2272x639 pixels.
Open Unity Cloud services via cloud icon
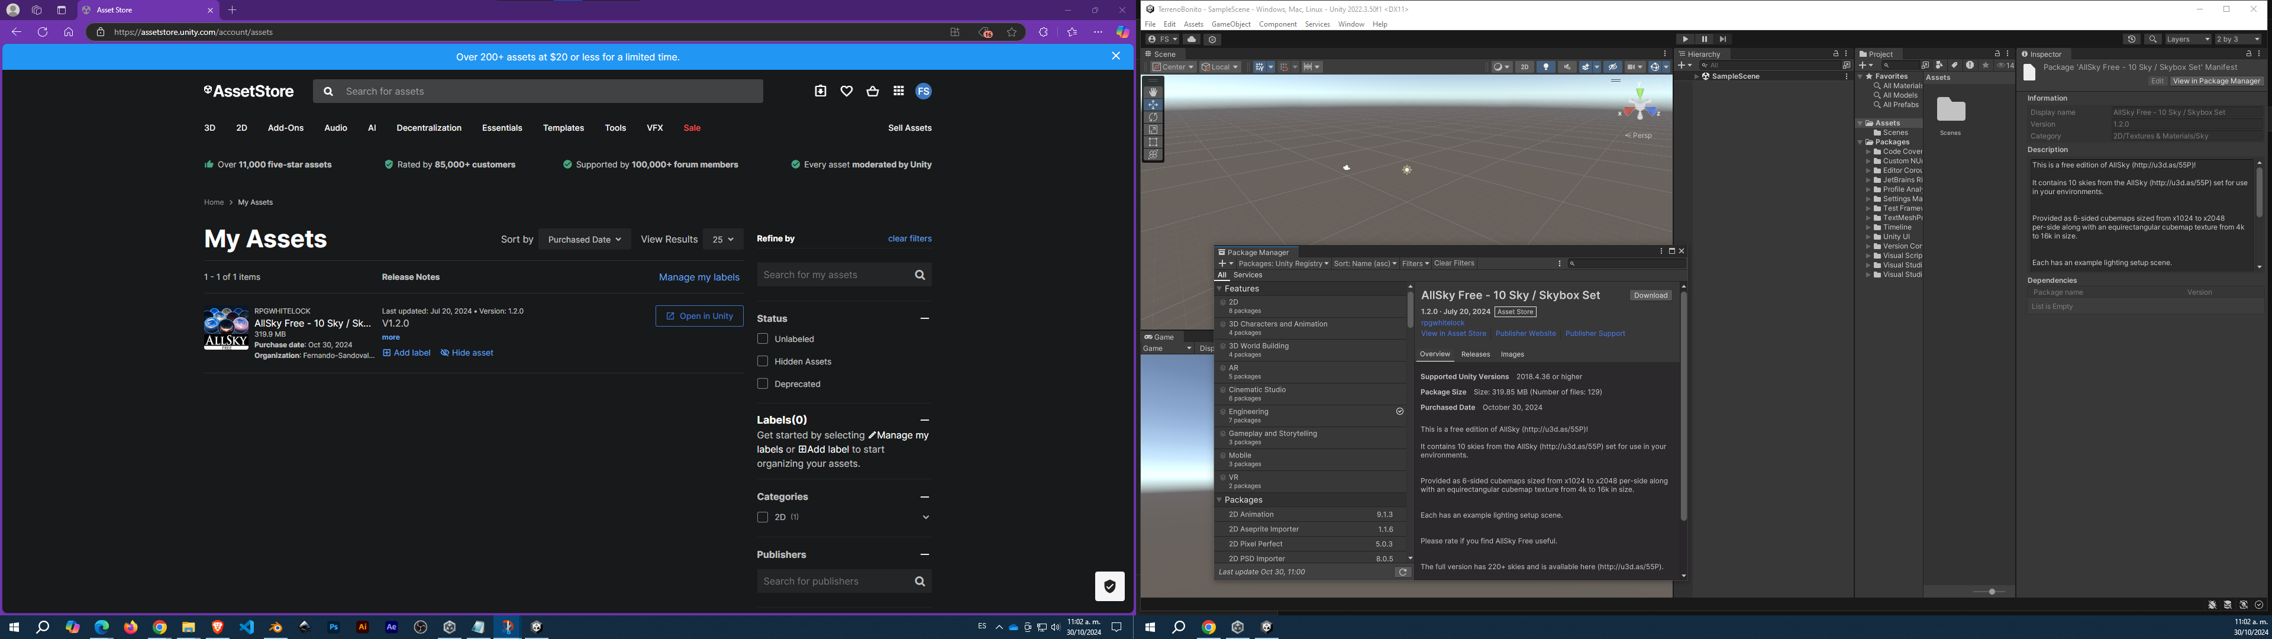point(1192,39)
